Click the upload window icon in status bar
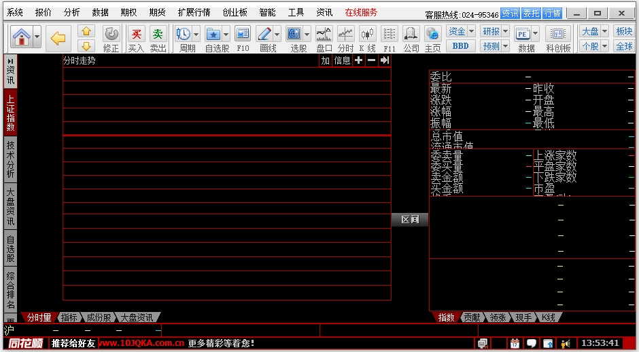The height and width of the screenshot is (352, 639). point(548,343)
